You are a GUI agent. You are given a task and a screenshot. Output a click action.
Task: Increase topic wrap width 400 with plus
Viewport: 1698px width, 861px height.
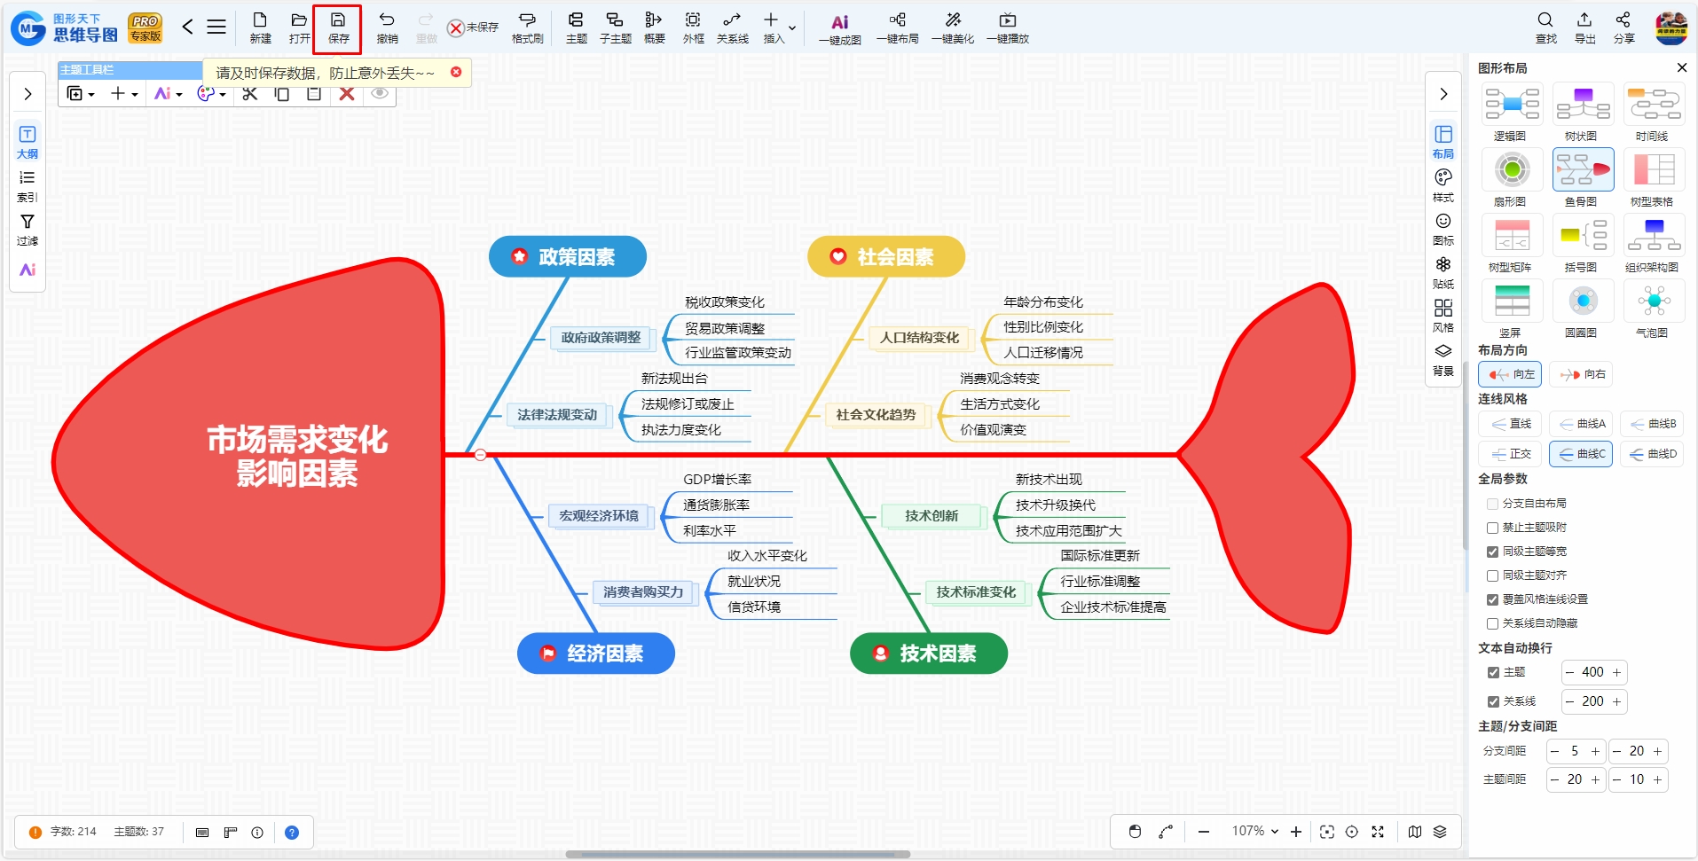tap(1616, 672)
